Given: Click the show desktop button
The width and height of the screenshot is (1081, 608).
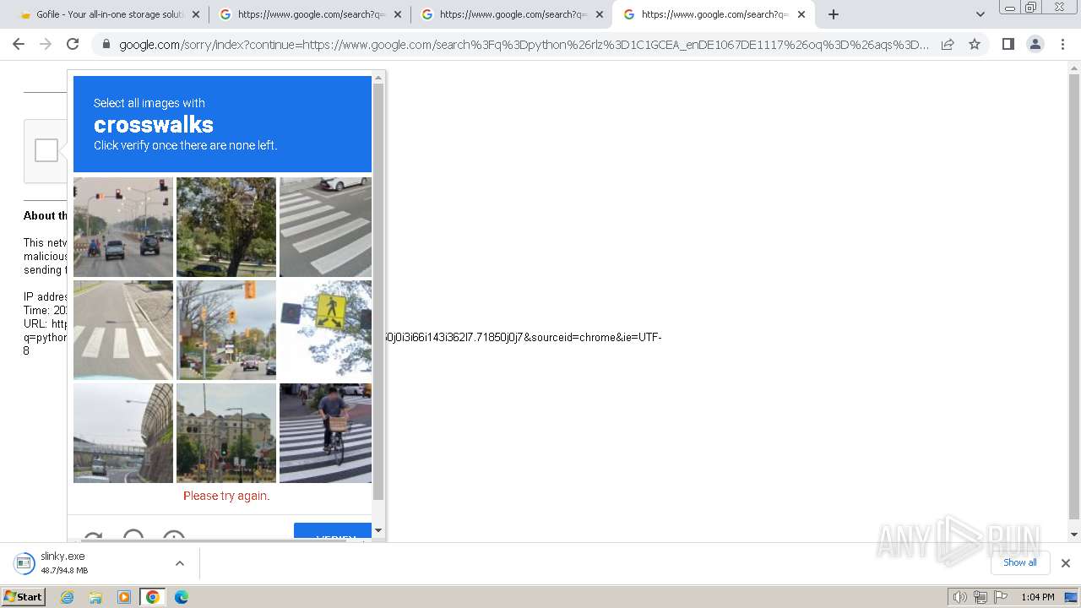Looking at the screenshot, I should click(1071, 597).
